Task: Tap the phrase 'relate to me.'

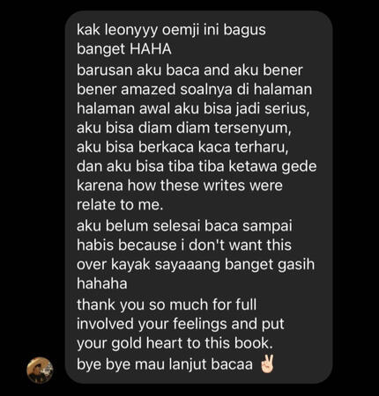Action: [x=120, y=204]
